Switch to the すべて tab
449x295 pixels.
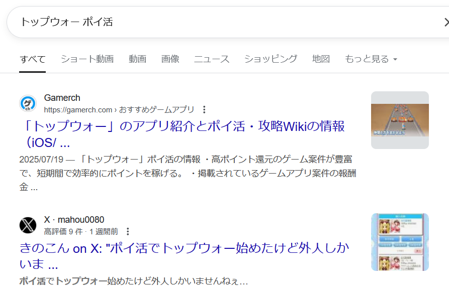pos(33,59)
